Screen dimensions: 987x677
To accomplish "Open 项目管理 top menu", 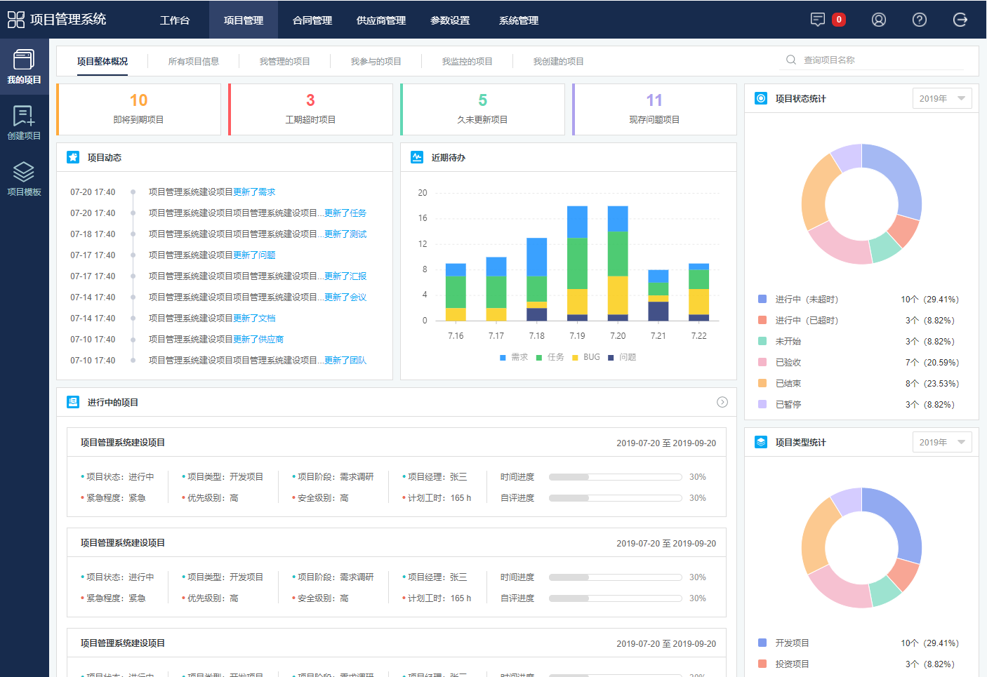I will point(244,20).
